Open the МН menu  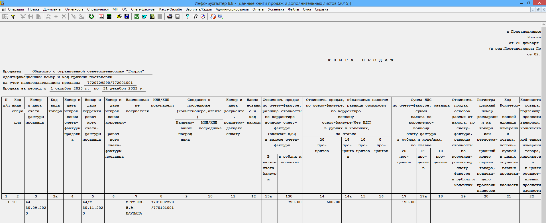click(x=115, y=9)
